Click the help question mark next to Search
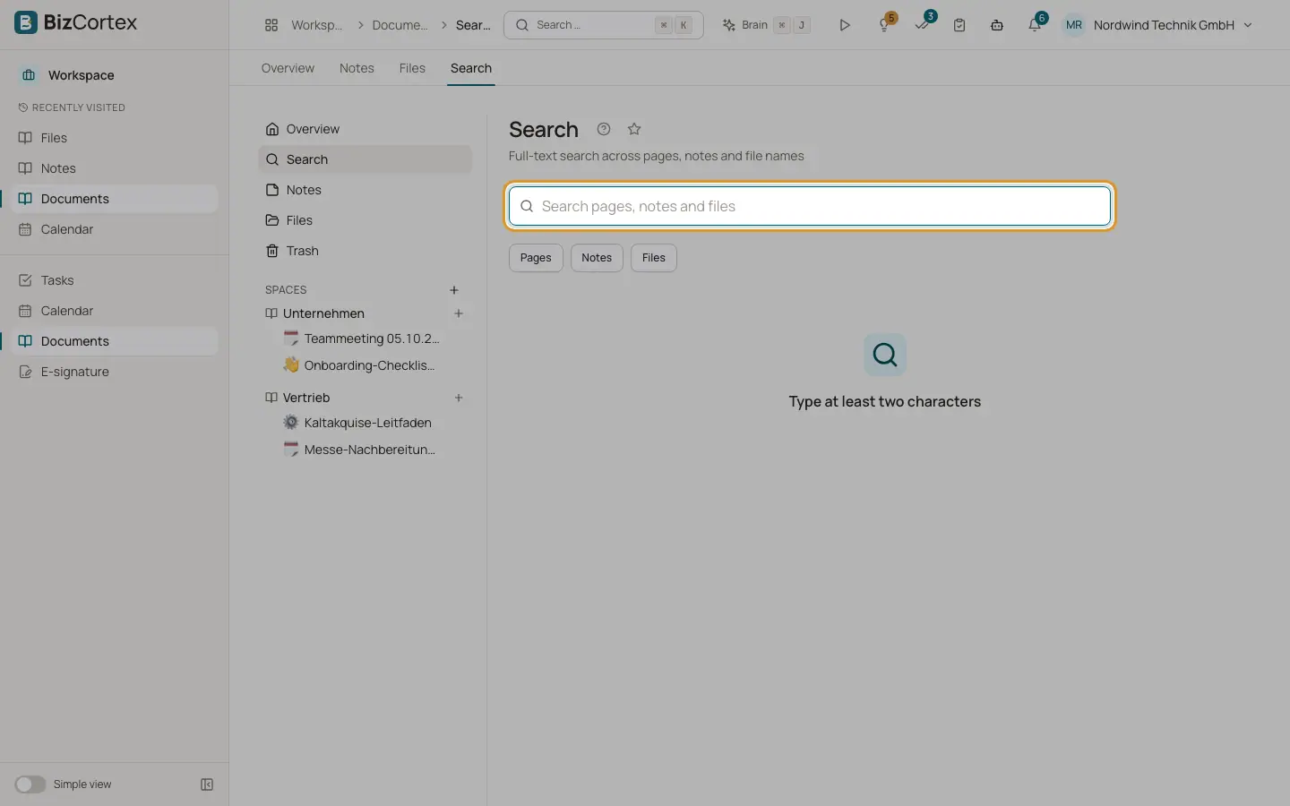 (604, 129)
